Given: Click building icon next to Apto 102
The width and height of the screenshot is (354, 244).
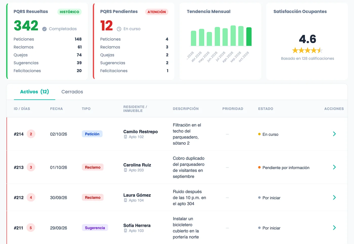Looking at the screenshot, I should 125,137.
